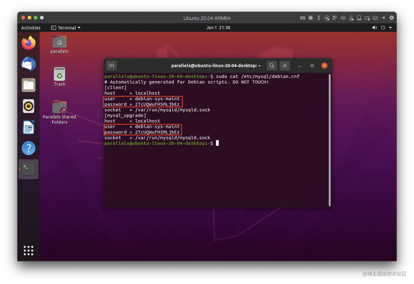Start Rhythmbox music player from the dock

[x=28, y=106]
